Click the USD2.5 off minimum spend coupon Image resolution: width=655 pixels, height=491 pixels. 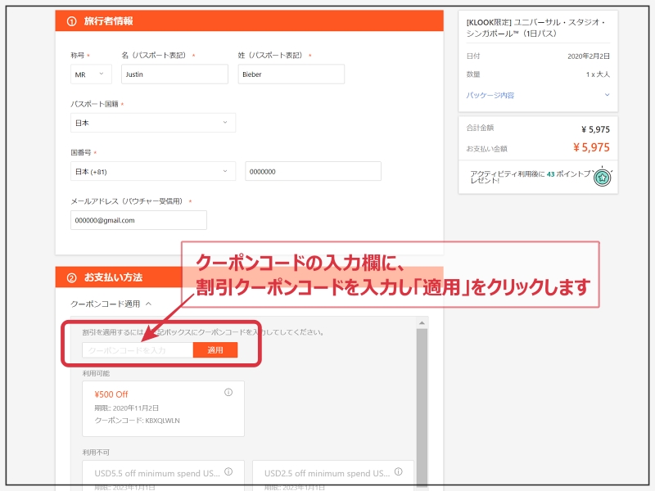pos(333,475)
